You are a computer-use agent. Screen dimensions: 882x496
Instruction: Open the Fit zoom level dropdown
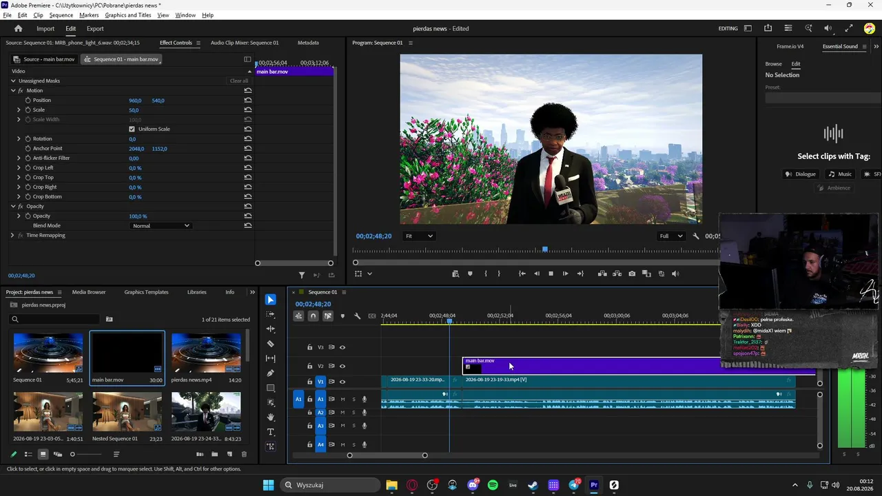pos(419,236)
